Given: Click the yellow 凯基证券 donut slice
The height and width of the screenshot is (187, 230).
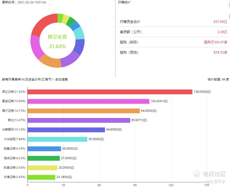Looking at the screenshot, I should 65,19.
